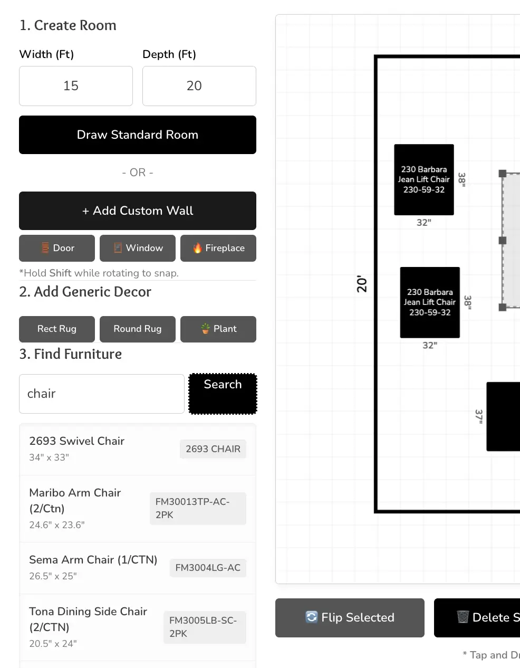Click the 2693 CHAIR SKU tag

(213, 449)
